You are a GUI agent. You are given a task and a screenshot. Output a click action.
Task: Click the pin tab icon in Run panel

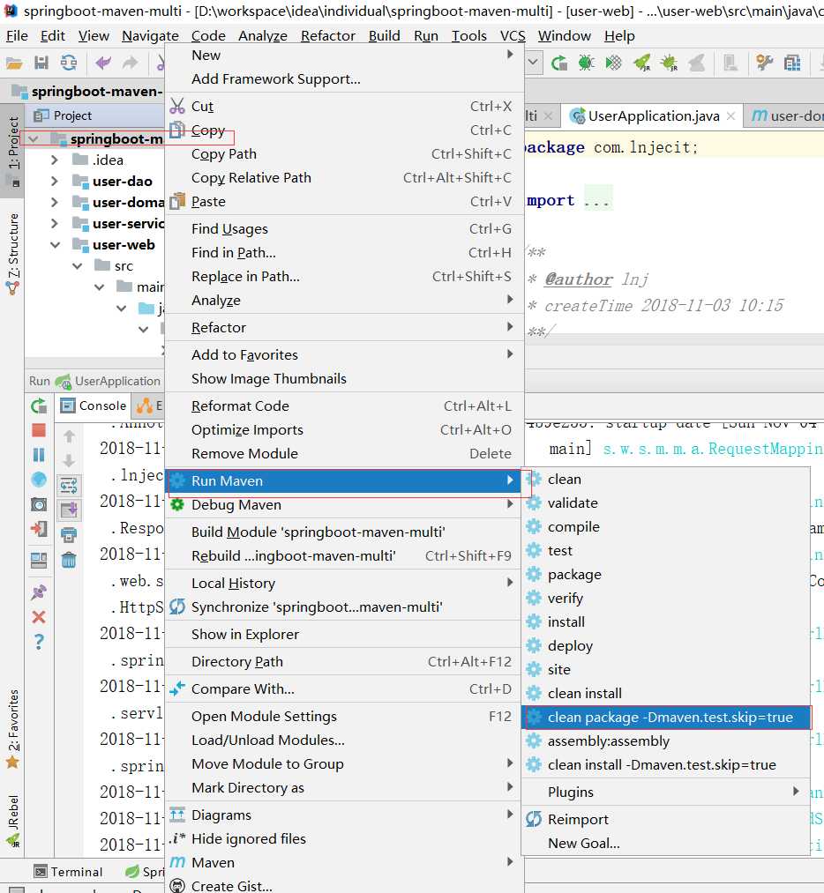point(39,592)
